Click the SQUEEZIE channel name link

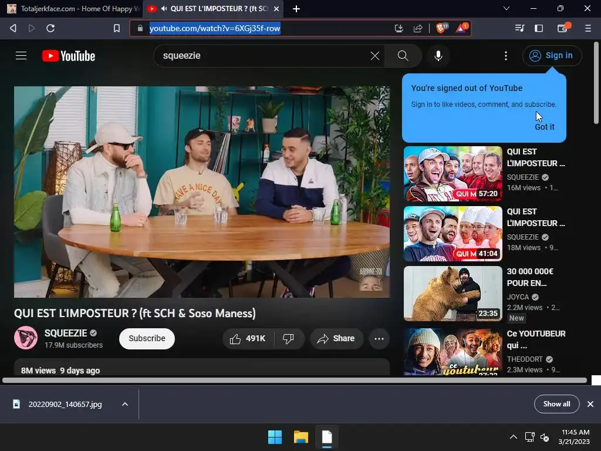click(x=66, y=333)
